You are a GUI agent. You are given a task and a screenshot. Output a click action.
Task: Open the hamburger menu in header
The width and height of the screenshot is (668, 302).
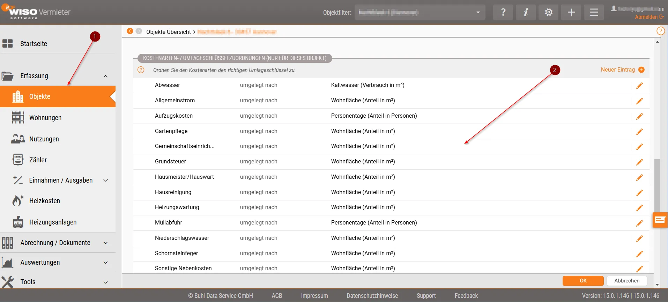point(594,13)
